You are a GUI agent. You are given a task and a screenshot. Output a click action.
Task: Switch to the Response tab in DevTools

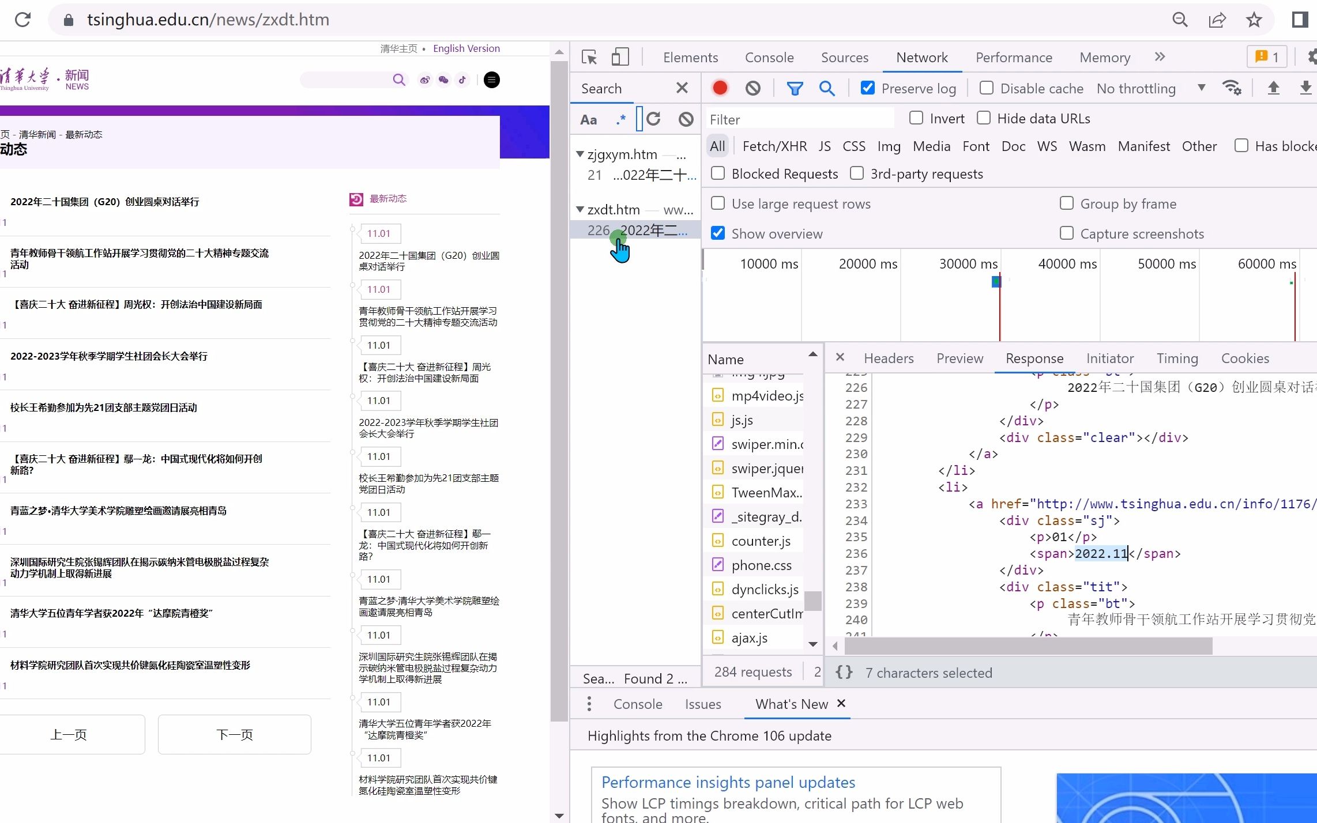pyautogui.click(x=1034, y=358)
